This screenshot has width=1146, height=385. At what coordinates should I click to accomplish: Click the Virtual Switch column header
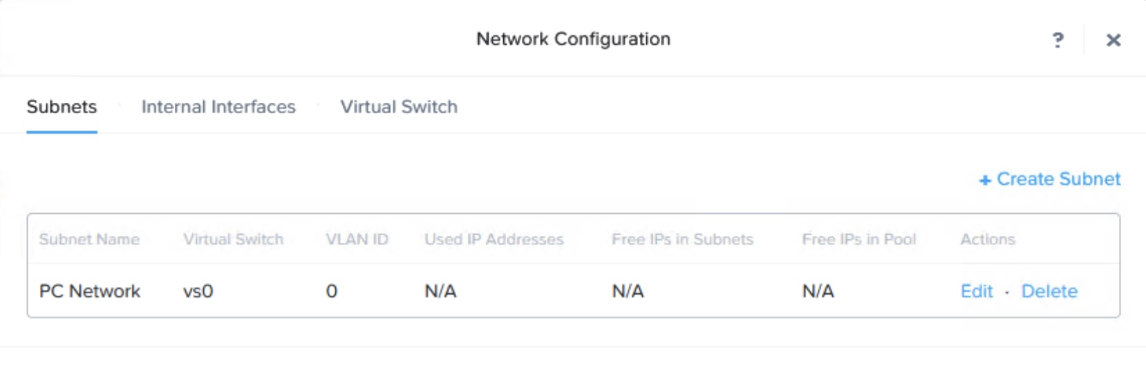pyautogui.click(x=233, y=239)
